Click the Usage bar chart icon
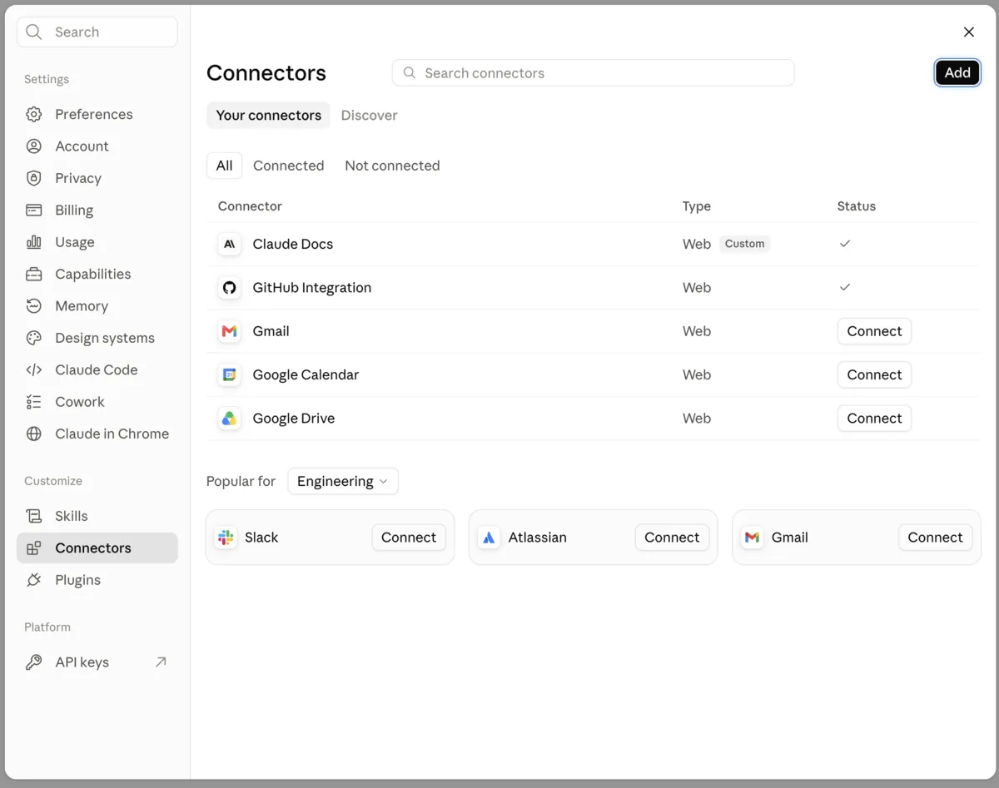This screenshot has height=788, width=999. tap(34, 242)
